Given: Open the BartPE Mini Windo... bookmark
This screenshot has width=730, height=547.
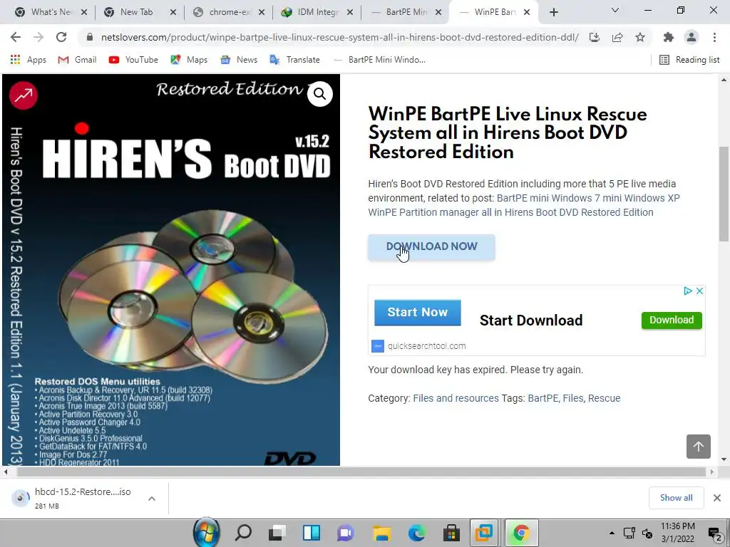Looking at the screenshot, I should 379,60.
